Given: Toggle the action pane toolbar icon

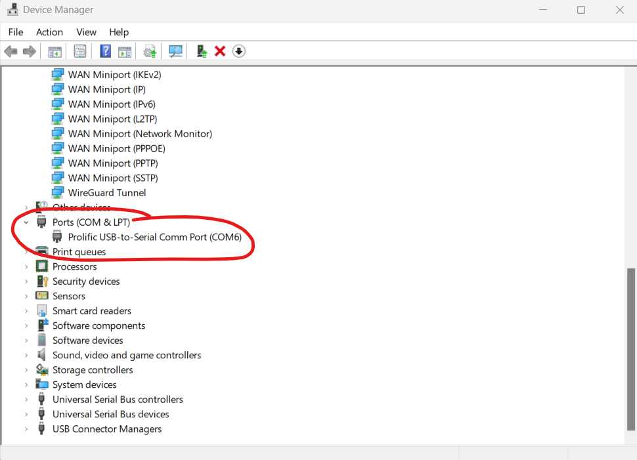Looking at the screenshot, I should click(x=125, y=52).
